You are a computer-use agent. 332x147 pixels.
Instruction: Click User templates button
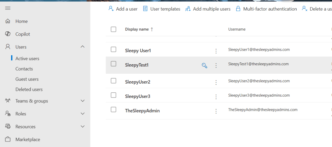(161, 9)
